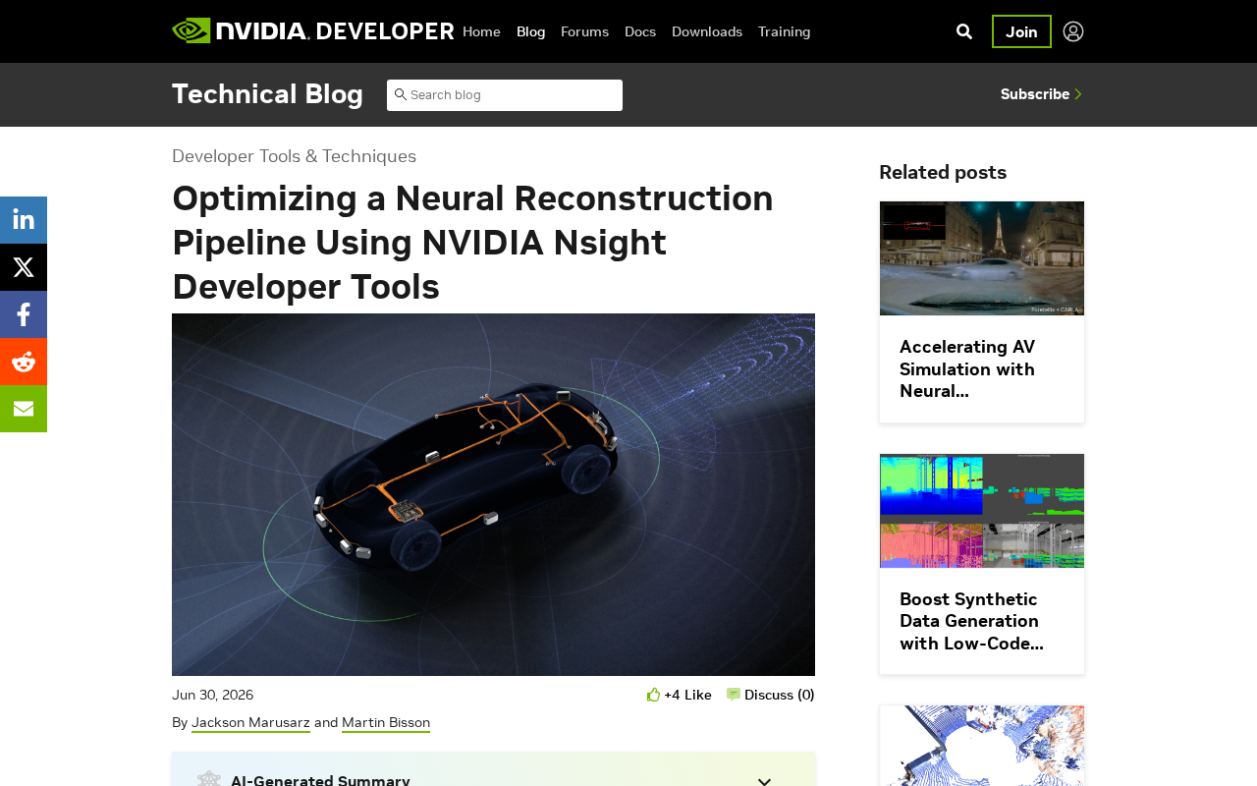This screenshot has height=786, width=1257.
Task: Click the NVIDIA Developer logo
Action: pos(312,30)
